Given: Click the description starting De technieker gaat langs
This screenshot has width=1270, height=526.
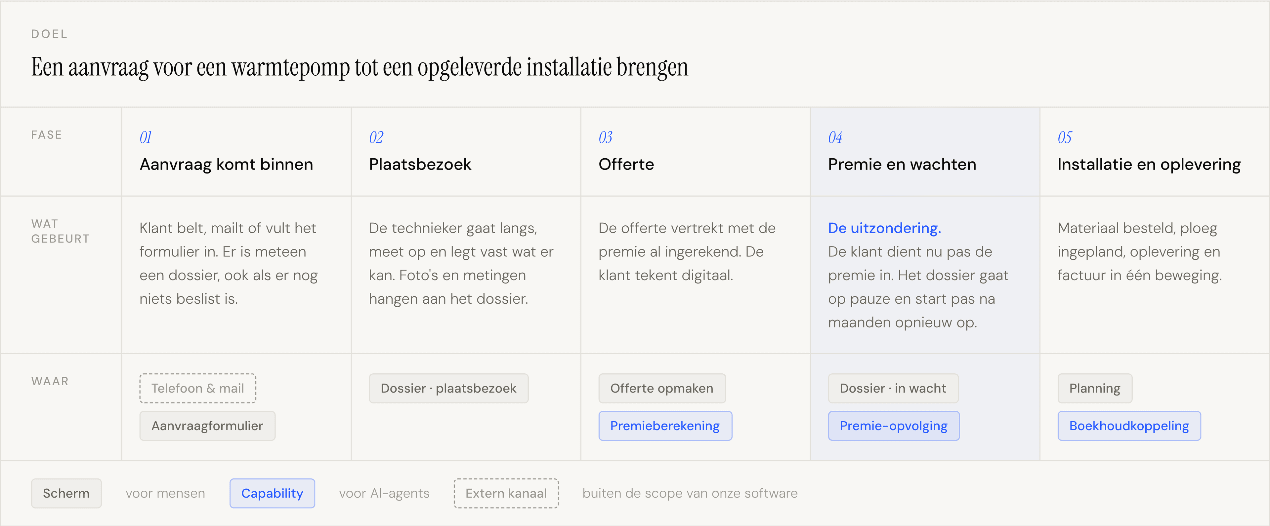Looking at the screenshot, I should point(461,263).
